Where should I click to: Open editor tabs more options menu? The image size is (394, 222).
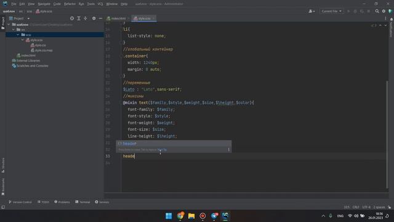point(385,18)
